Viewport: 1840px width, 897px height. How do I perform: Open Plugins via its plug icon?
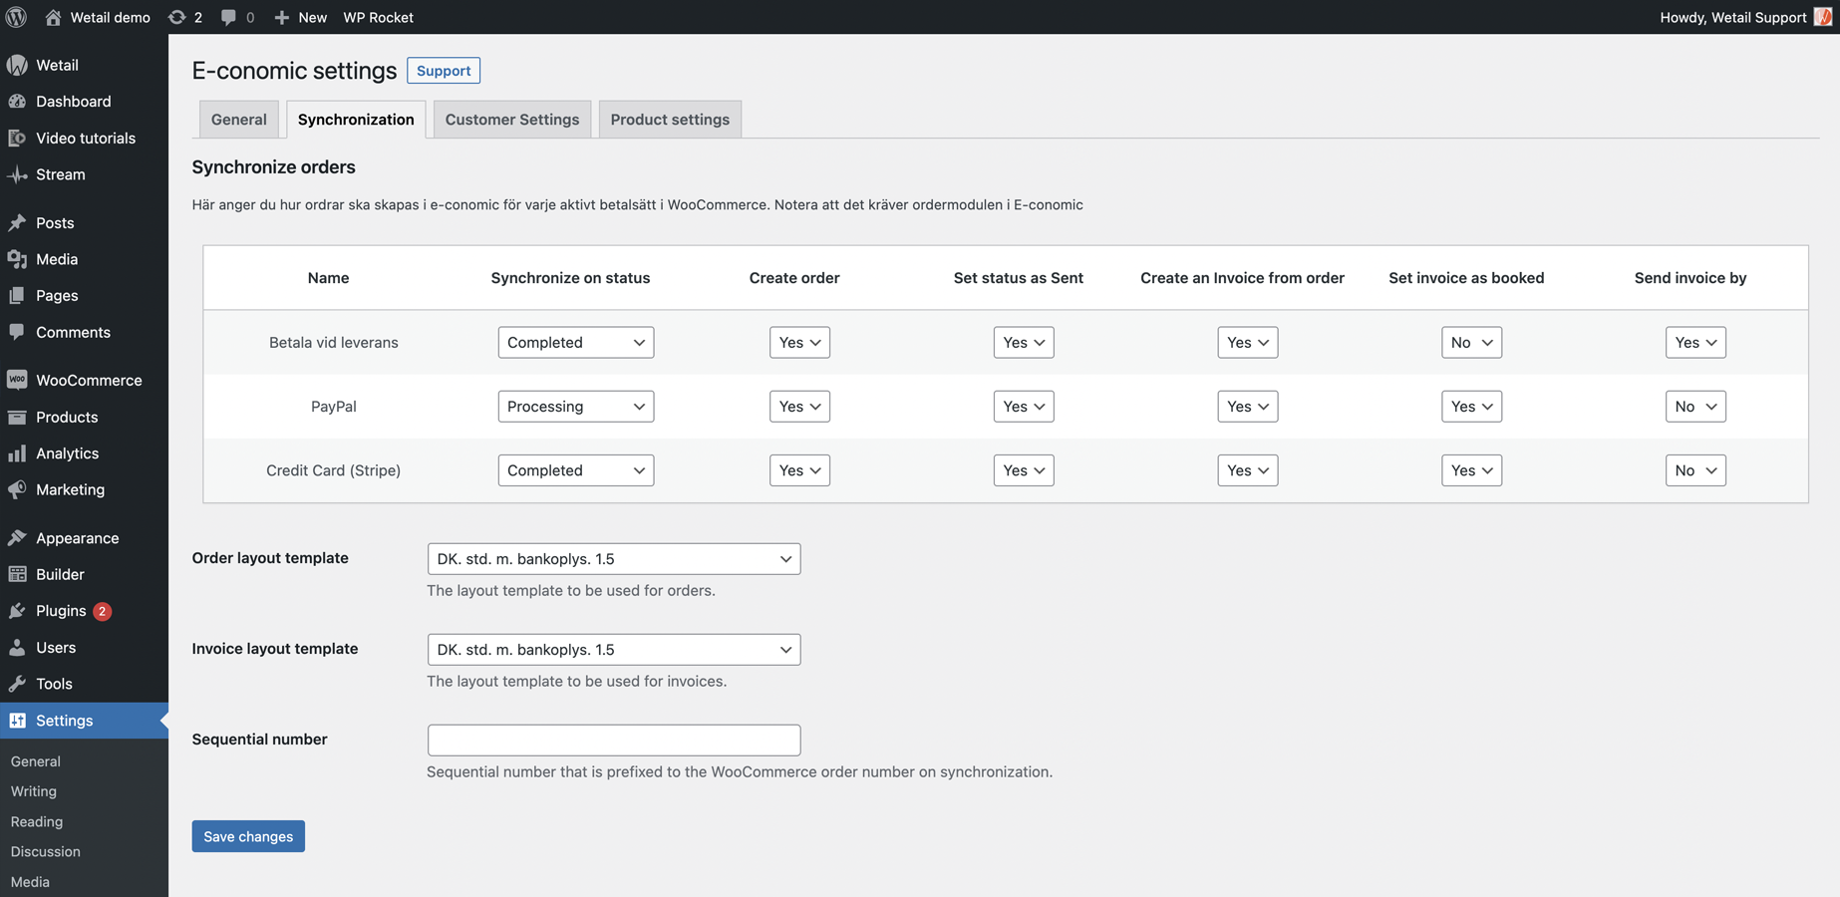click(17, 611)
